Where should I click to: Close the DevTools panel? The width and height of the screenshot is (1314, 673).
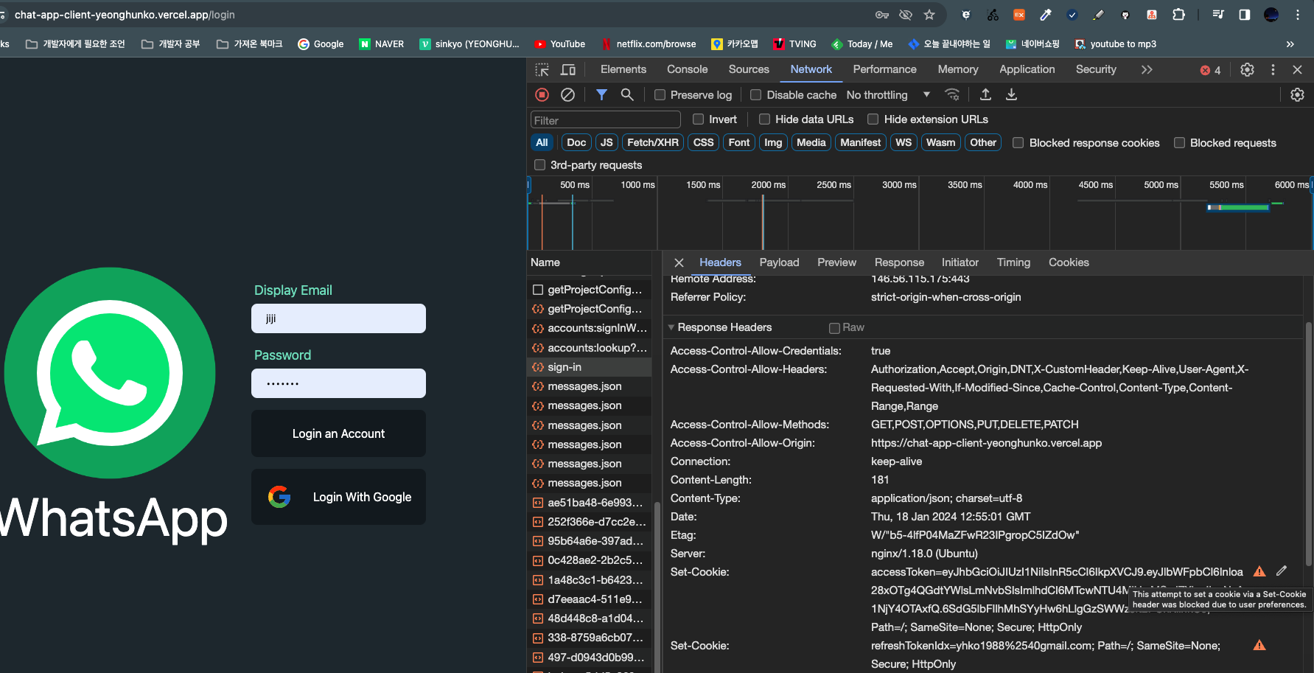click(x=1298, y=69)
